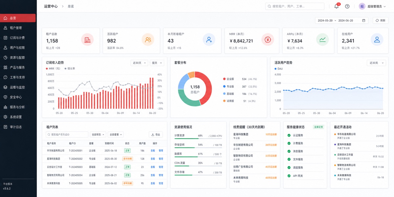This screenshot has height=197, width=394.
Task: Click the v3.6.2 platform version text
Action: pos(7,188)
